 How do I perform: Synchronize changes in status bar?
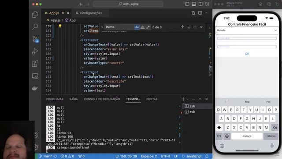[x=55, y=156]
